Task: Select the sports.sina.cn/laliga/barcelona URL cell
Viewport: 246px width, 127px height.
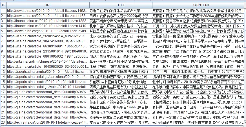Action: tap(48, 77)
